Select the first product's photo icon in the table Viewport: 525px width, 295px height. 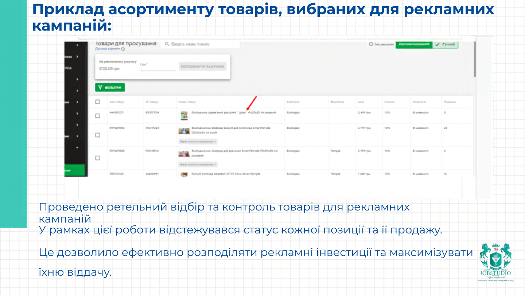click(184, 115)
